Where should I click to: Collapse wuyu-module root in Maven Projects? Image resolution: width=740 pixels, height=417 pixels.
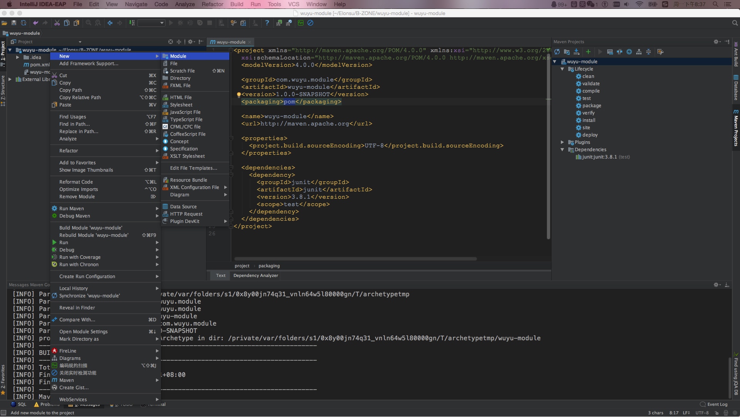[x=555, y=62]
